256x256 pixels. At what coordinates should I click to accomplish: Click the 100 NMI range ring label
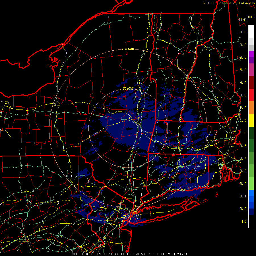pyautogui.click(x=128, y=49)
